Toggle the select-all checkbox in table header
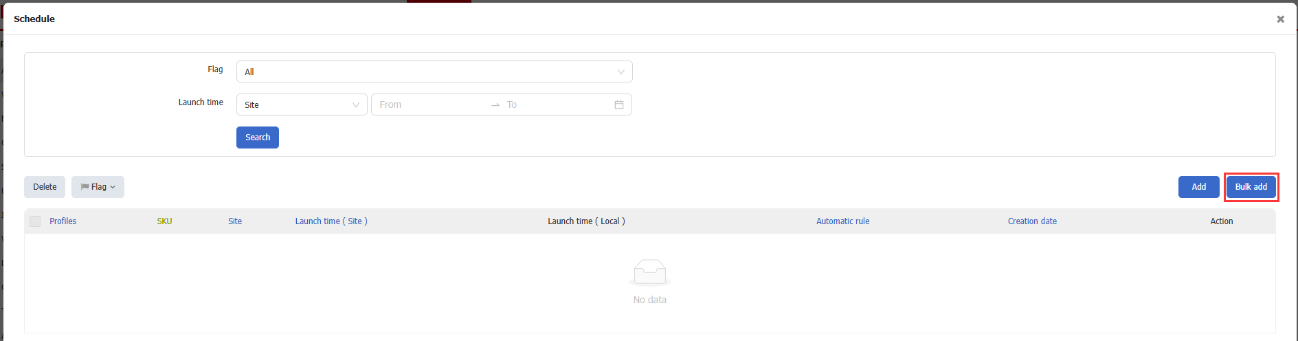 35,221
